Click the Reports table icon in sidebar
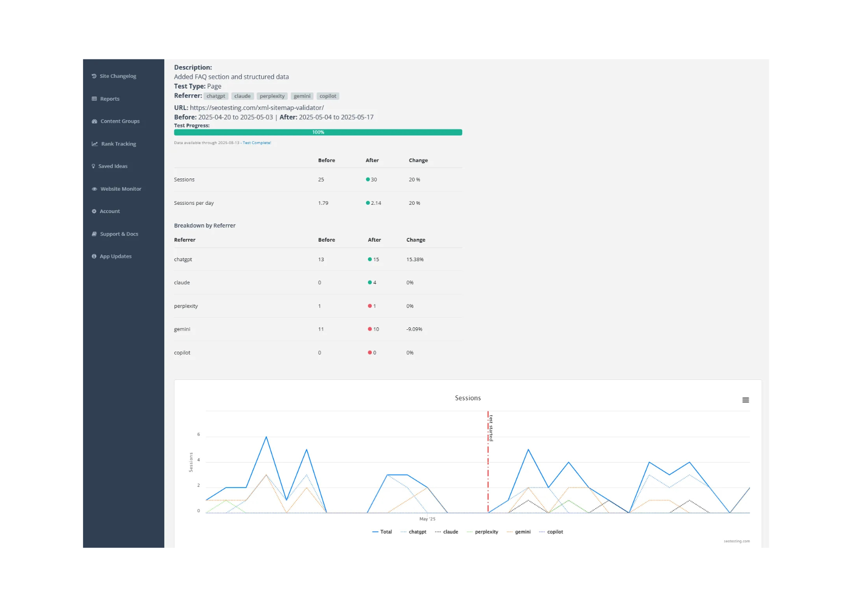The width and height of the screenshot is (852, 607). pyautogui.click(x=94, y=99)
